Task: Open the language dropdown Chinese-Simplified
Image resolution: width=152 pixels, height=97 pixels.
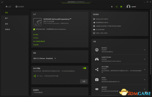Action: pos(45,58)
